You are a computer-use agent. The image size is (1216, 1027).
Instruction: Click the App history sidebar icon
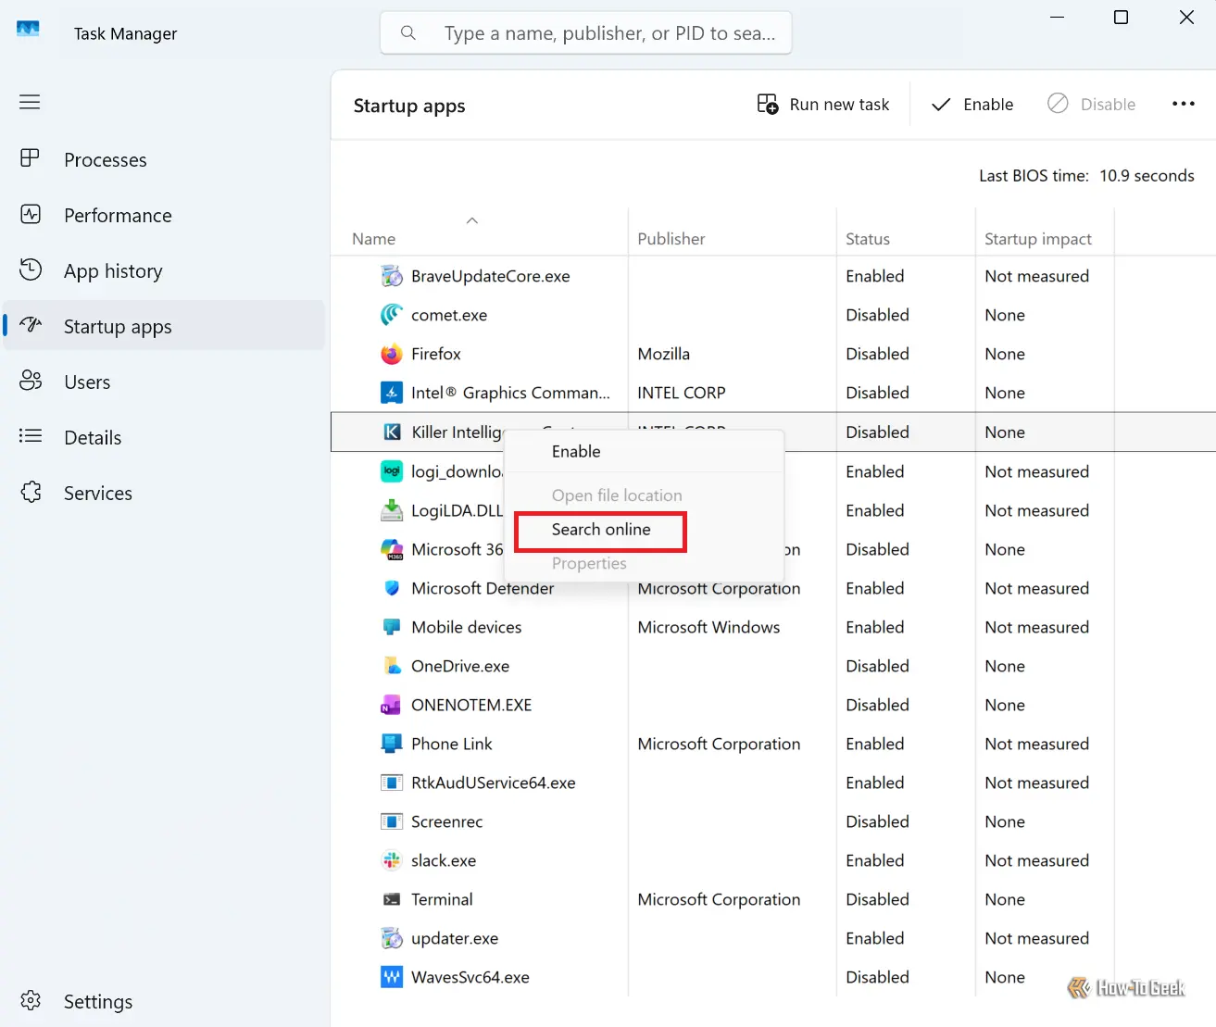[31, 269]
